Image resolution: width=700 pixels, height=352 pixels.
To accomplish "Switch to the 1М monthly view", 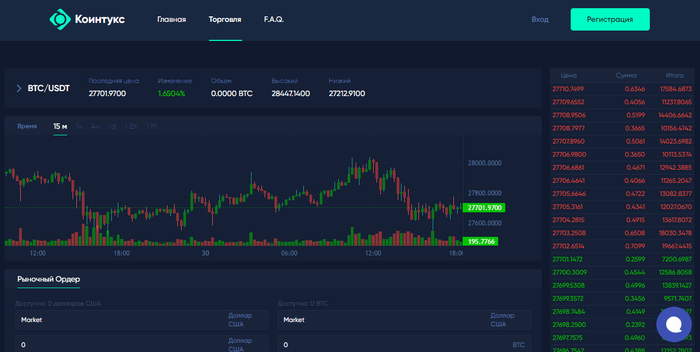I will click(151, 126).
